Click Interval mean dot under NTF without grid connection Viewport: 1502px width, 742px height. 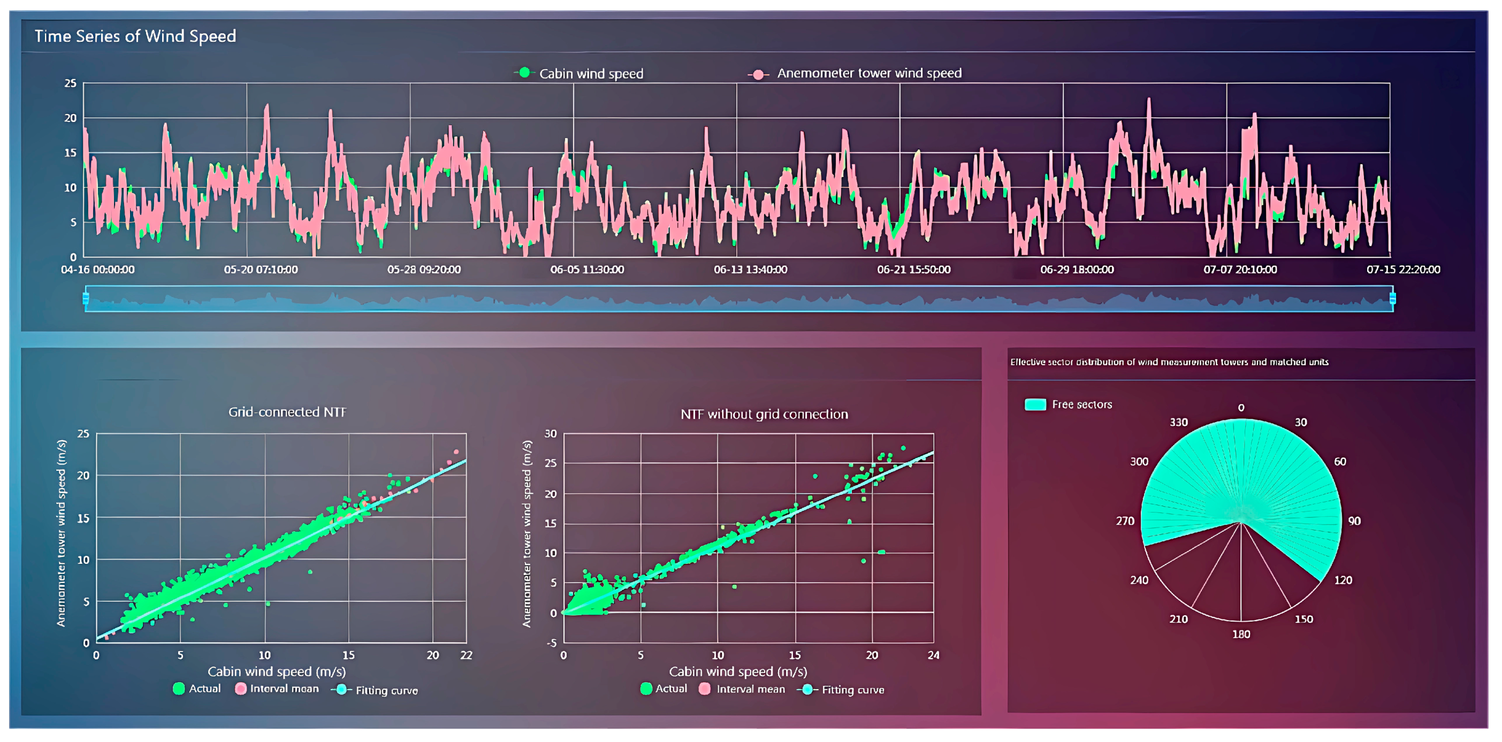point(704,689)
